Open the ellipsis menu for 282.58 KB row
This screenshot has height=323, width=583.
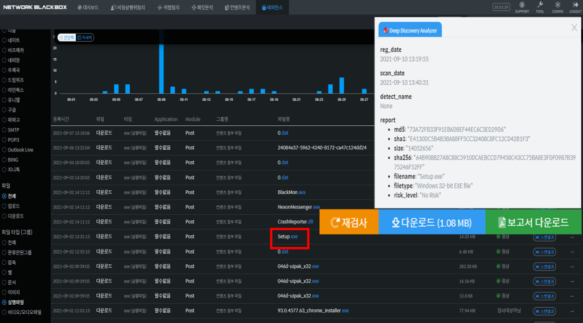point(572,266)
